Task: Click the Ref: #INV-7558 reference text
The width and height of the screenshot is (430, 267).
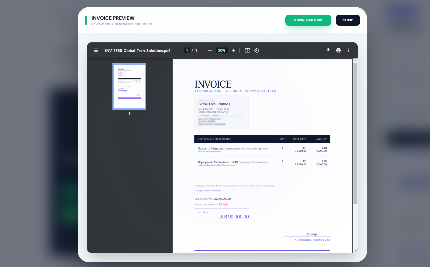Action: coord(206,109)
